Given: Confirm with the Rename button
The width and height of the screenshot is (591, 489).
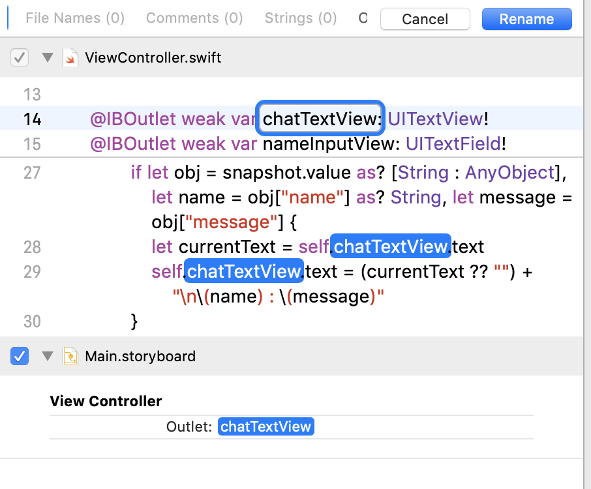Looking at the screenshot, I should point(526,19).
